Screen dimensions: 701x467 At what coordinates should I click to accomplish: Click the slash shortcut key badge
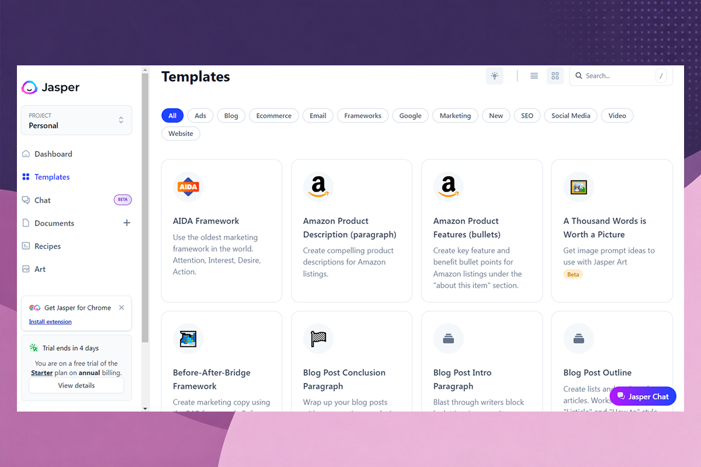coord(661,76)
